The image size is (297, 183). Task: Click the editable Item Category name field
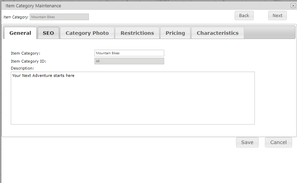(x=129, y=53)
